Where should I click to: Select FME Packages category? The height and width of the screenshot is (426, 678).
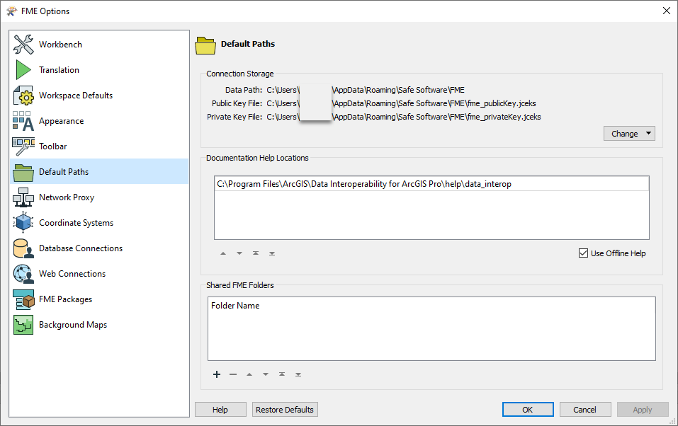[65, 299]
